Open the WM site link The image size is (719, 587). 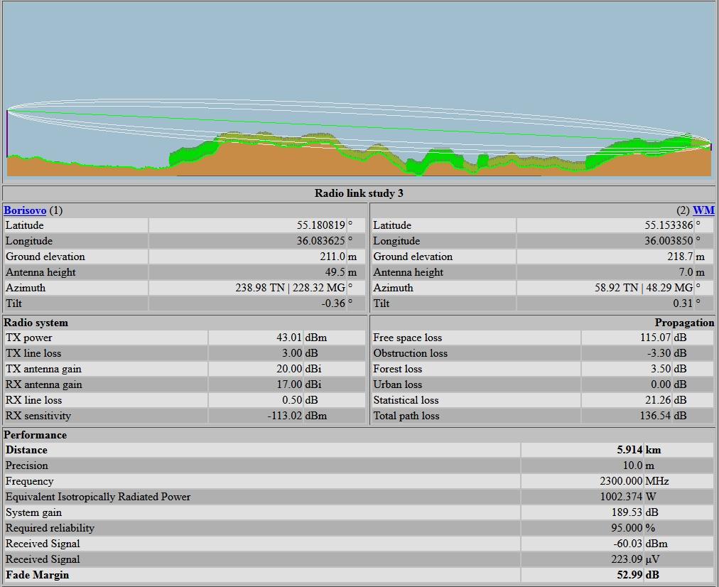[x=703, y=210]
